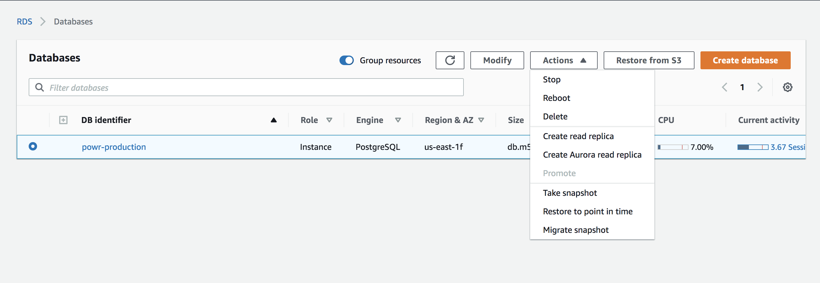Click the refresh databases icon button
Image resolution: width=820 pixels, height=283 pixels.
coord(449,60)
